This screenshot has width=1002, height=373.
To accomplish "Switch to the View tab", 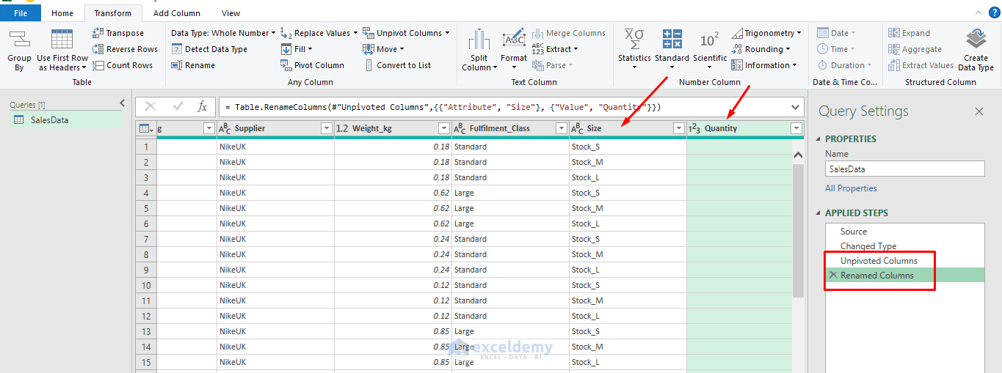I will [230, 13].
